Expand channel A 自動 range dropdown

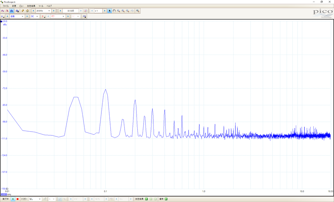[18, 16]
